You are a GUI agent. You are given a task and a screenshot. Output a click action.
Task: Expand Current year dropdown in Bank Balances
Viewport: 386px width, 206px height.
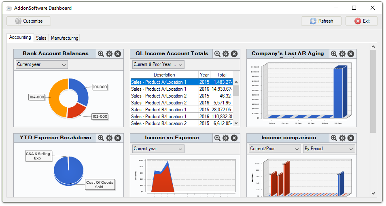coord(42,64)
